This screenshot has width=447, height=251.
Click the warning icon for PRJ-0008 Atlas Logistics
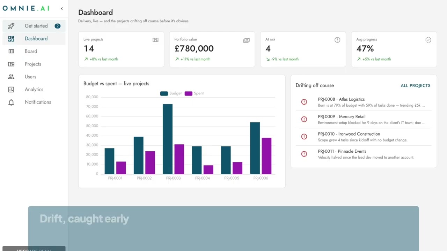pos(304,102)
